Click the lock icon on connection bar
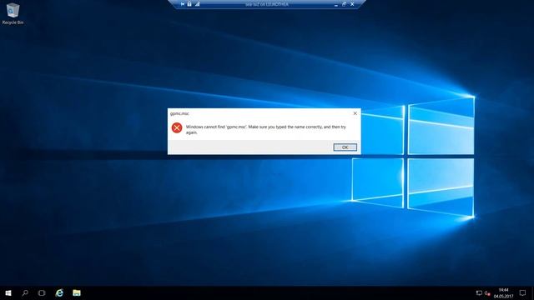Image resolution: width=534 pixels, height=300 pixels. [x=189, y=4]
